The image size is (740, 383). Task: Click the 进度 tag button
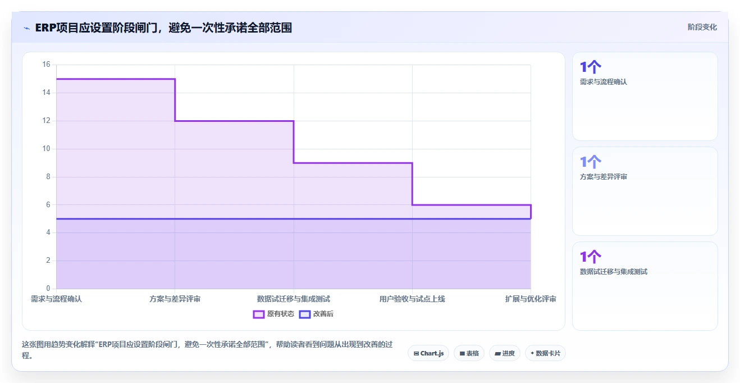pos(505,353)
